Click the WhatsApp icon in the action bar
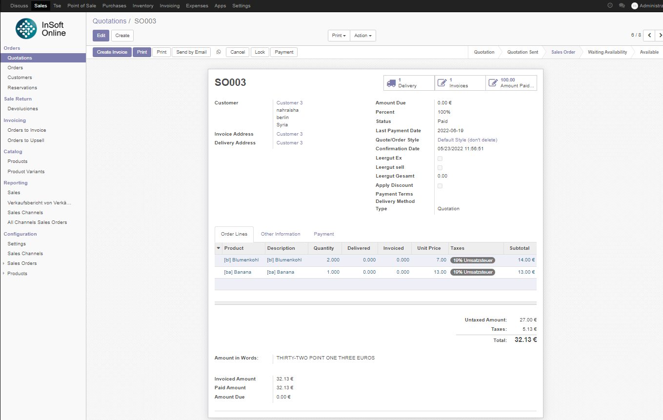 218,52
